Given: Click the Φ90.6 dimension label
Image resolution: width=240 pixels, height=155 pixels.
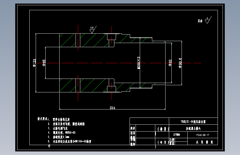Looking at the screenshot, I should tap(180, 63).
